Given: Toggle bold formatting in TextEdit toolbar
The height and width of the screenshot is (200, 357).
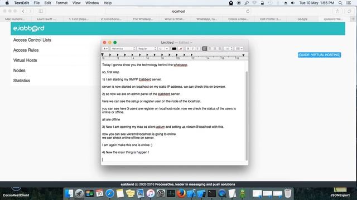Looking at the screenshot, I should click(x=188, y=48).
